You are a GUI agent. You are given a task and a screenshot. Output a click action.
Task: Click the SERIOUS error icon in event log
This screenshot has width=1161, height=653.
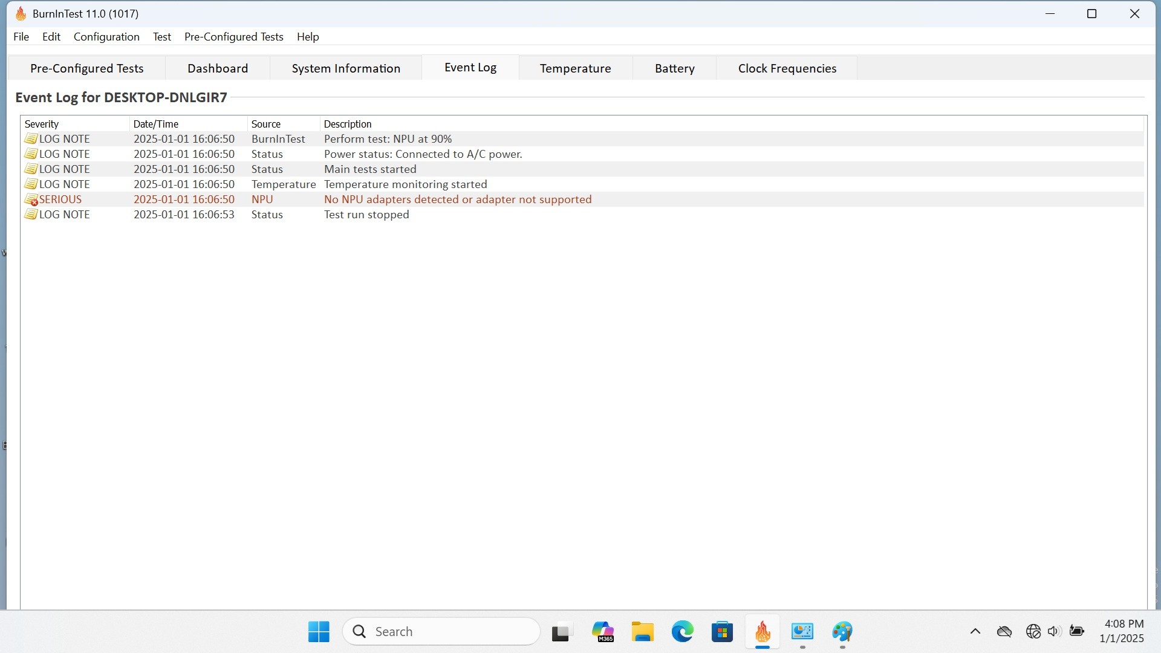pyautogui.click(x=31, y=200)
